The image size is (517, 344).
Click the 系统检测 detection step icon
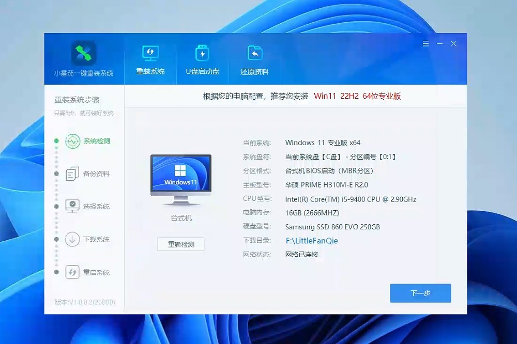pos(73,140)
